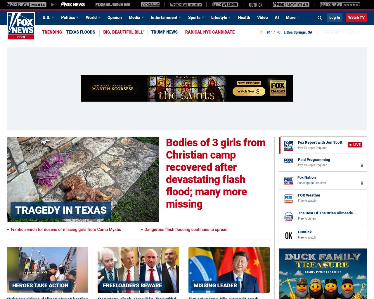This screenshot has width=374, height=299.
Task: Open the OutKick network logo
Action: (x=256, y=5)
